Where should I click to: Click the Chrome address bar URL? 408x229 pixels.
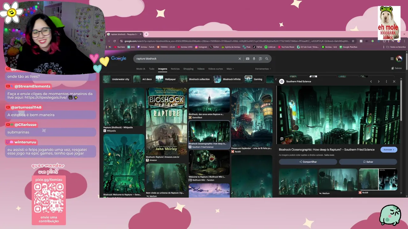(237, 41)
